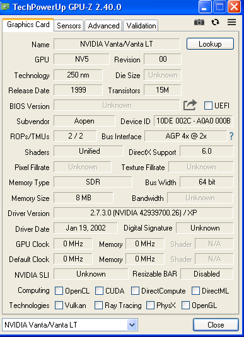Click the Die Size Unknown field

(x=163, y=75)
